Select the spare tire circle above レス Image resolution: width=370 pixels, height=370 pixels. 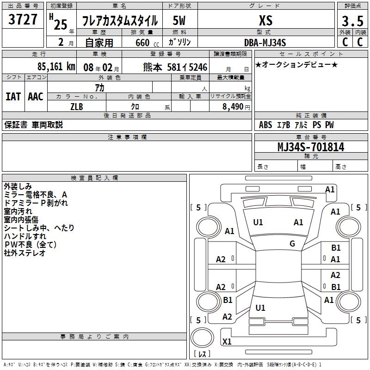202,338
